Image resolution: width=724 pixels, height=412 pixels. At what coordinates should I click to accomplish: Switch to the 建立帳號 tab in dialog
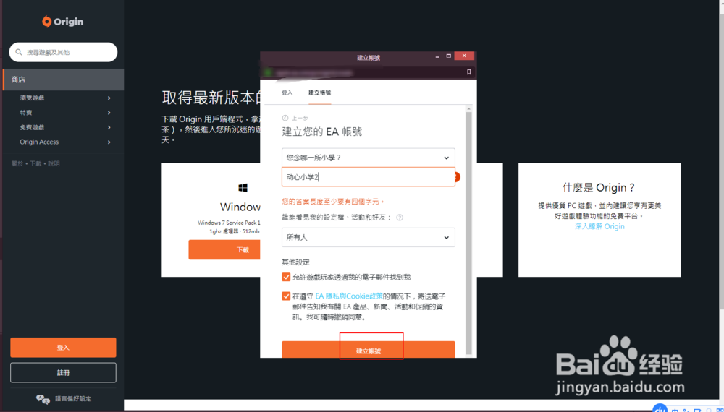coord(319,93)
